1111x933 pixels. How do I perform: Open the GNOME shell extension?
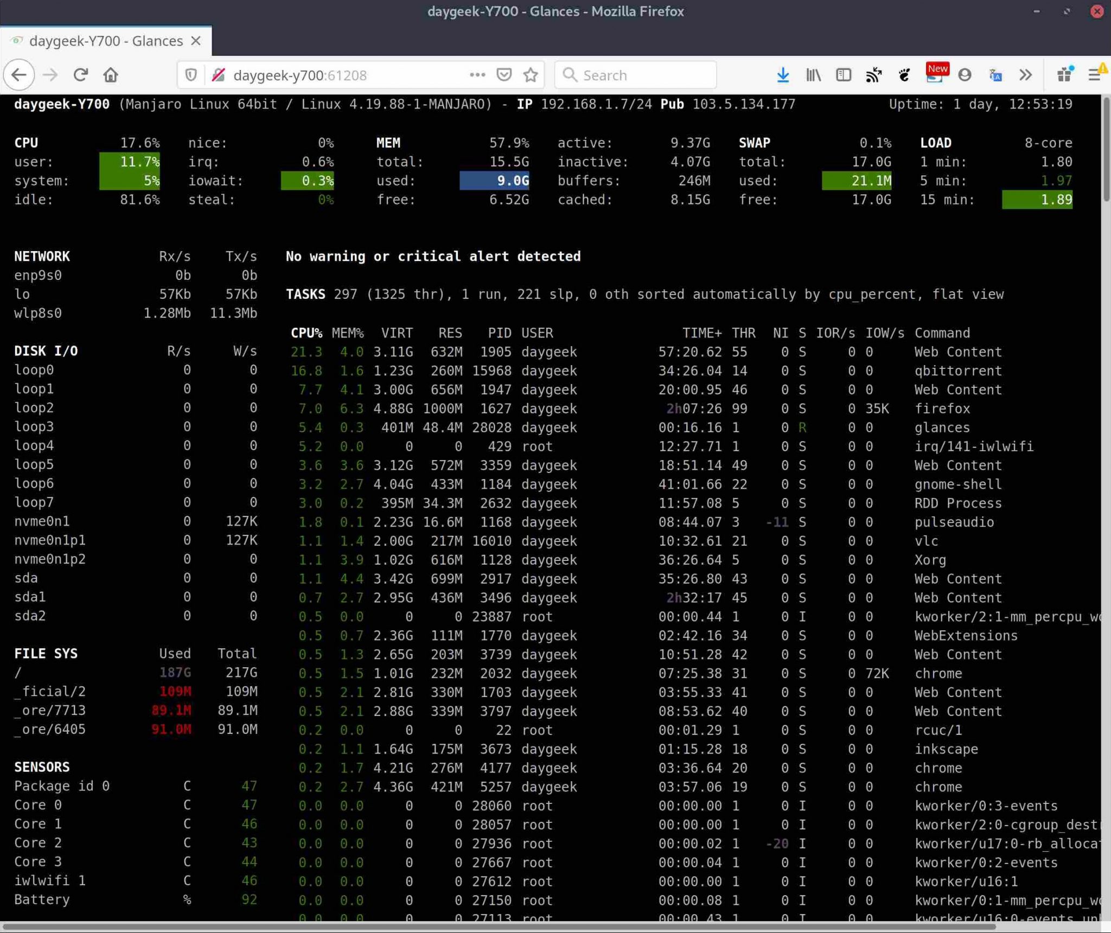[x=903, y=75]
